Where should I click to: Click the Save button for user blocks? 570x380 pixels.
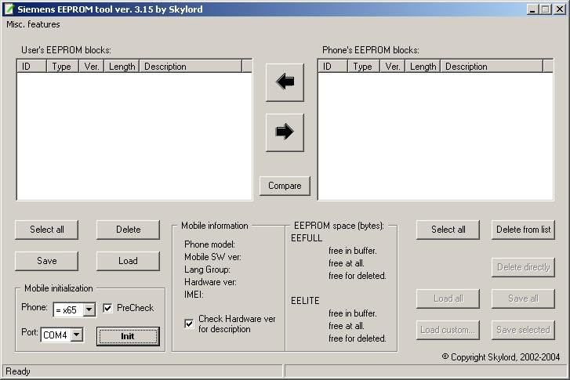coord(46,261)
